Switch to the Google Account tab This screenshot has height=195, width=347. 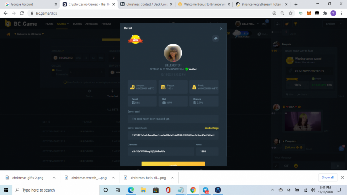click(x=29, y=4)
